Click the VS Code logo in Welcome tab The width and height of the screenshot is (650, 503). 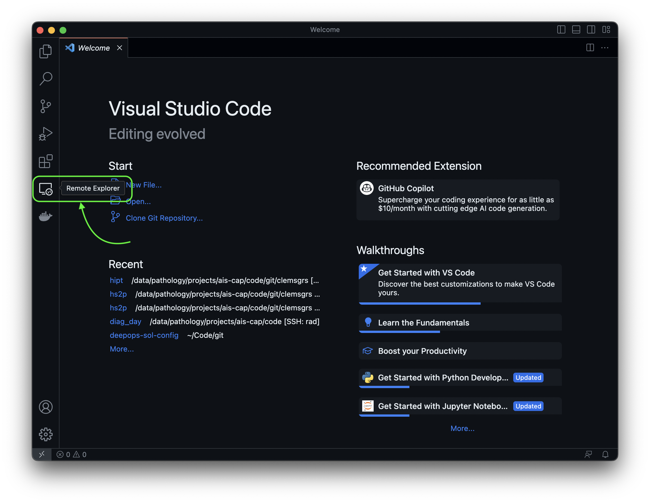click(x=70, y=48)
